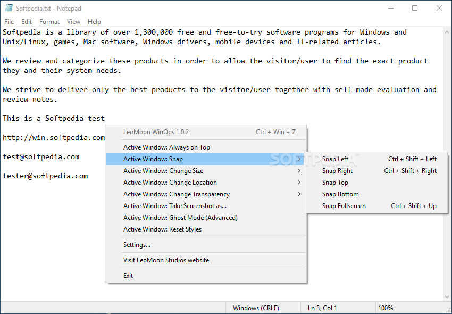
Task: Expand the Change Size submenu arrow
Action: 299,171
